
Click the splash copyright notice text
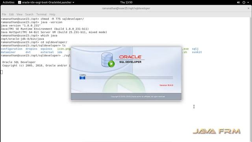(138, 97)
